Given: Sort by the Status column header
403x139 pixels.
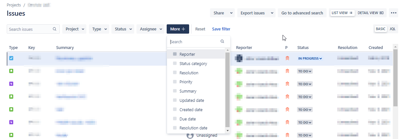Looking at the screenshot, I should point(303,47).
